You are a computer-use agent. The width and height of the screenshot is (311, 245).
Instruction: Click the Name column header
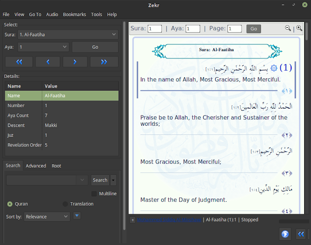click(24, 86)
